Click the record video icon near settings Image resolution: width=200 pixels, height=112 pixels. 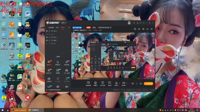click(x=132, y=84)
